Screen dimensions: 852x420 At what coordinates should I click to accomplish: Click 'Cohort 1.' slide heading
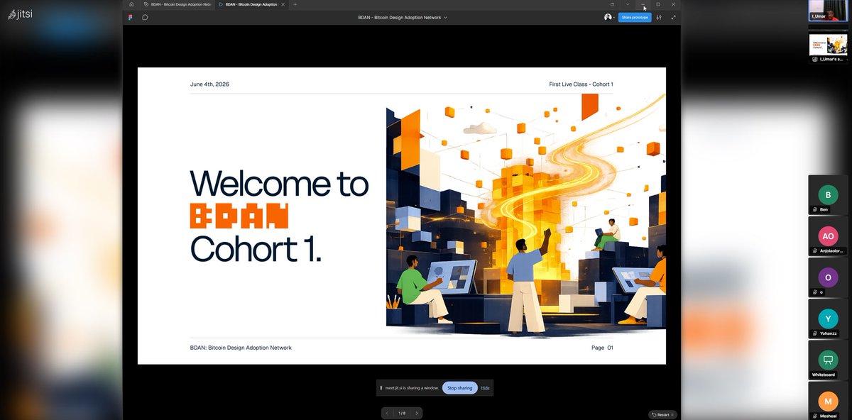[256, 249]
